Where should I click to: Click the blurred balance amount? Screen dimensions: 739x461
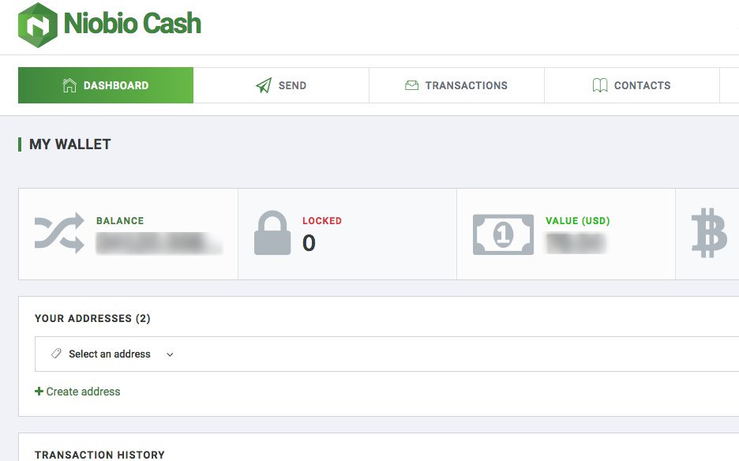pos(159,243)
